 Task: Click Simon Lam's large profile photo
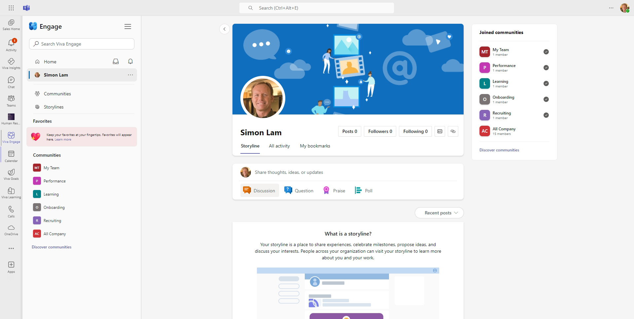[263, 98]
